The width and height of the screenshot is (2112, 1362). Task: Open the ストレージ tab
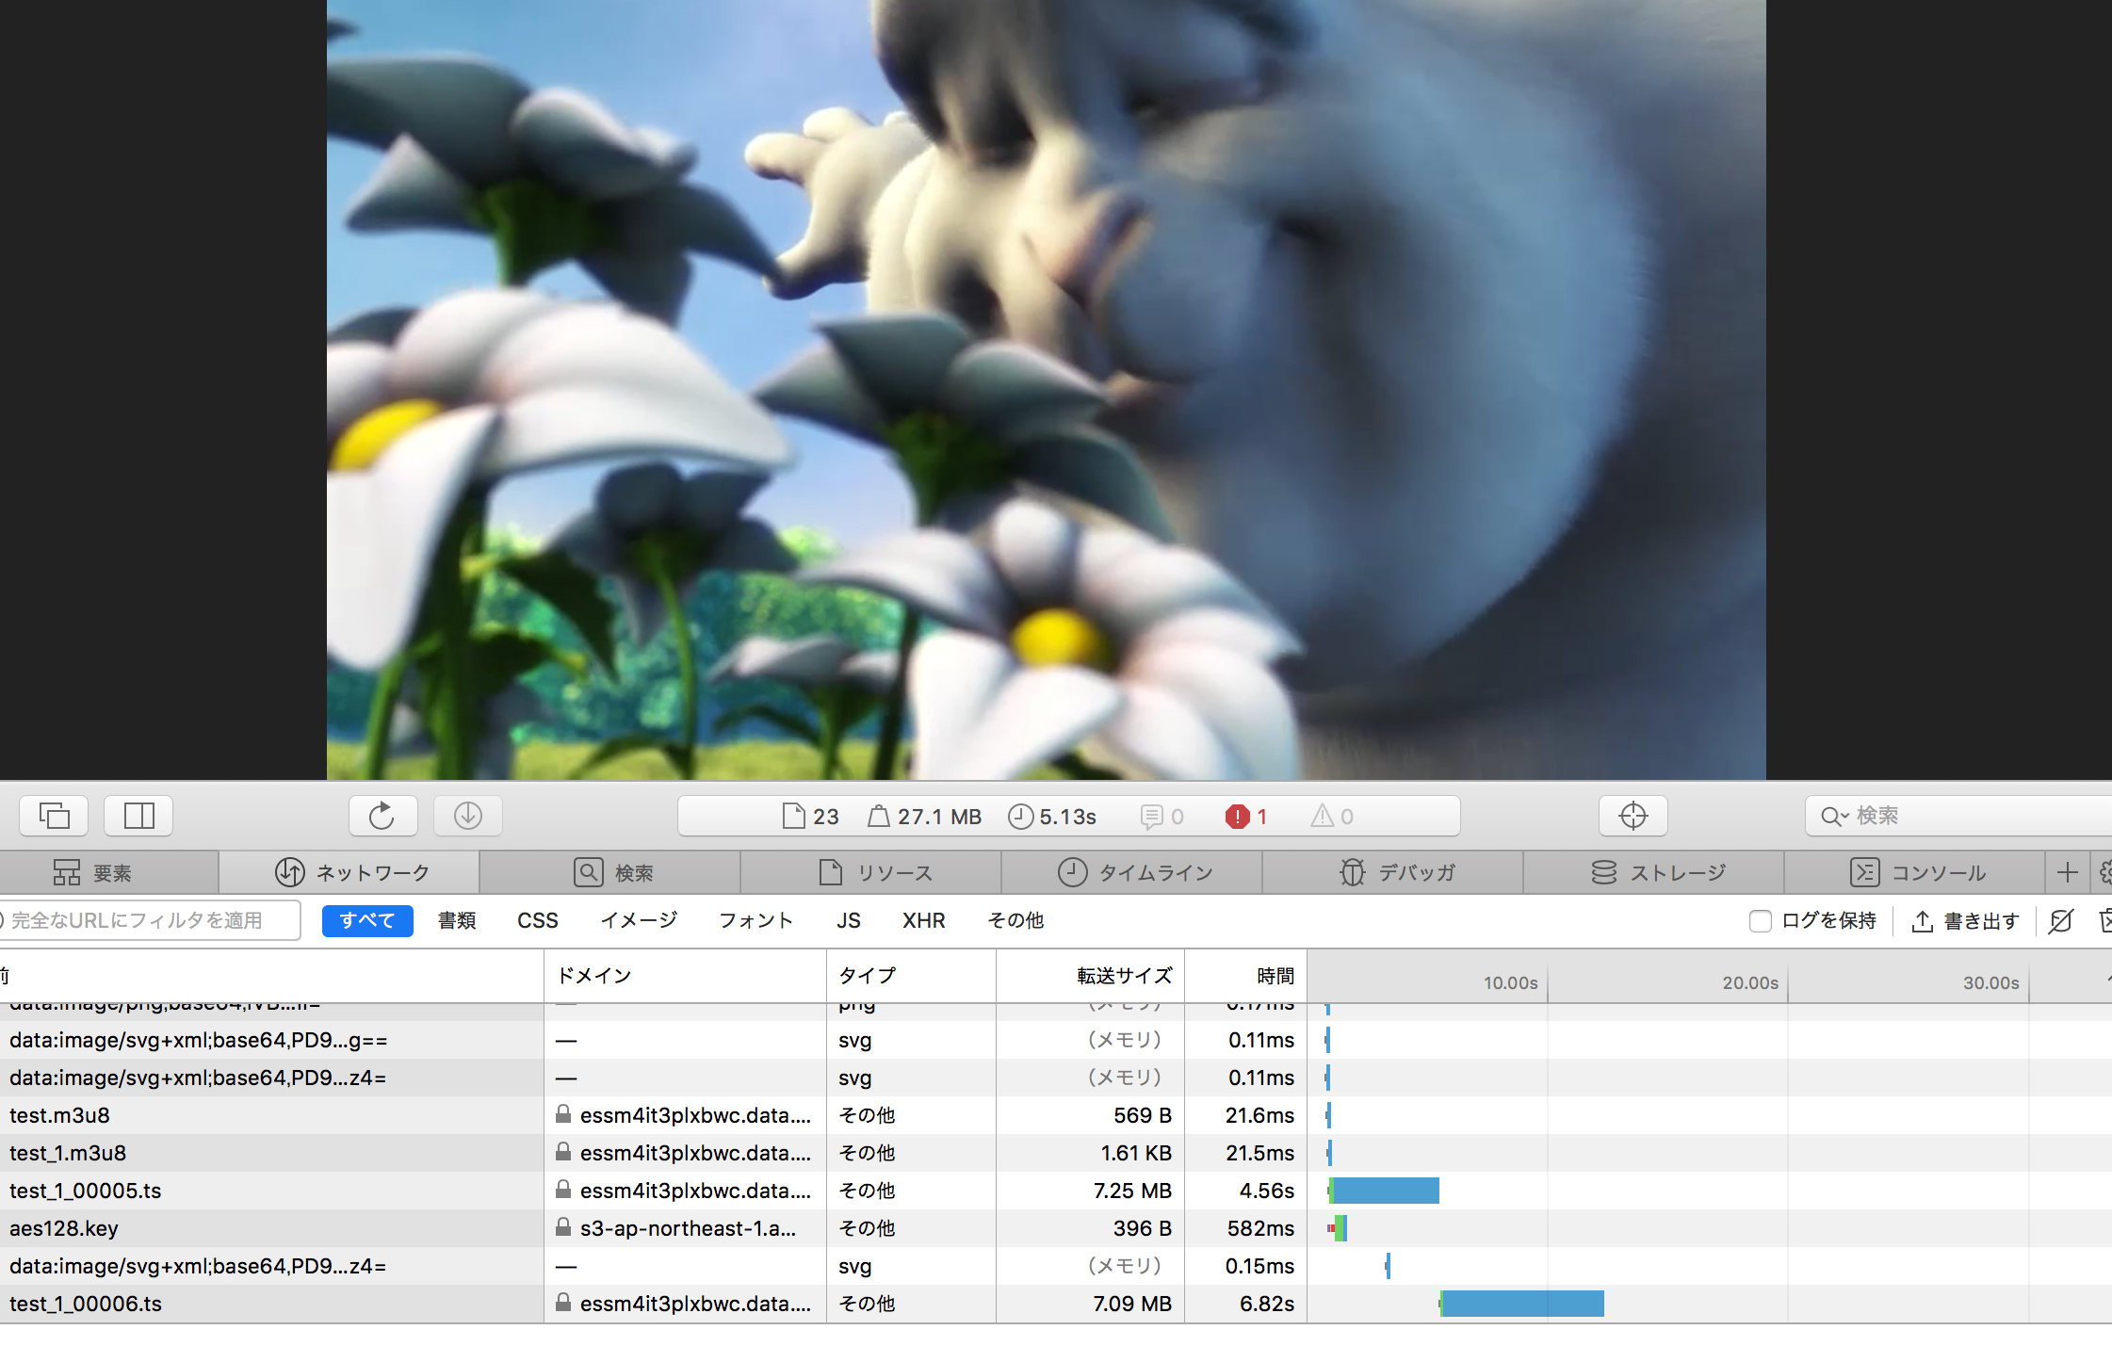click(x=1654, y=873)
